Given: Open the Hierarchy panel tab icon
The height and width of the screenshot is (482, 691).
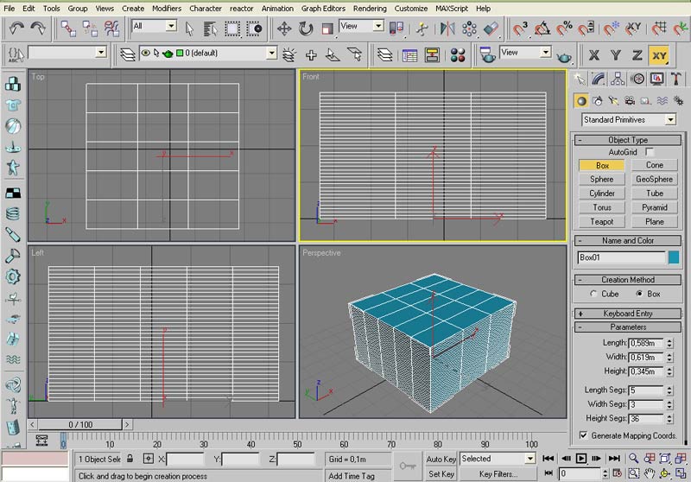Looking at the screenshot, I should 618,79.
